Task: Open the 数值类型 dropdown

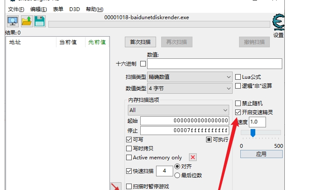Action: tap(189, 88)
